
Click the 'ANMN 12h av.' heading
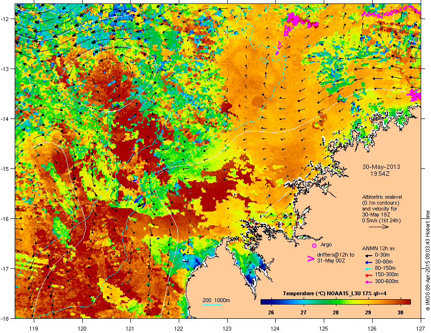[379, 248]
